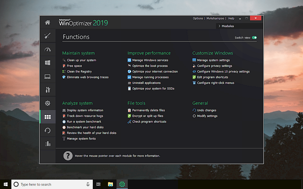Click the Optimize your system for SSDs icon
Viewport: 303px width, 189px height.
129,89
